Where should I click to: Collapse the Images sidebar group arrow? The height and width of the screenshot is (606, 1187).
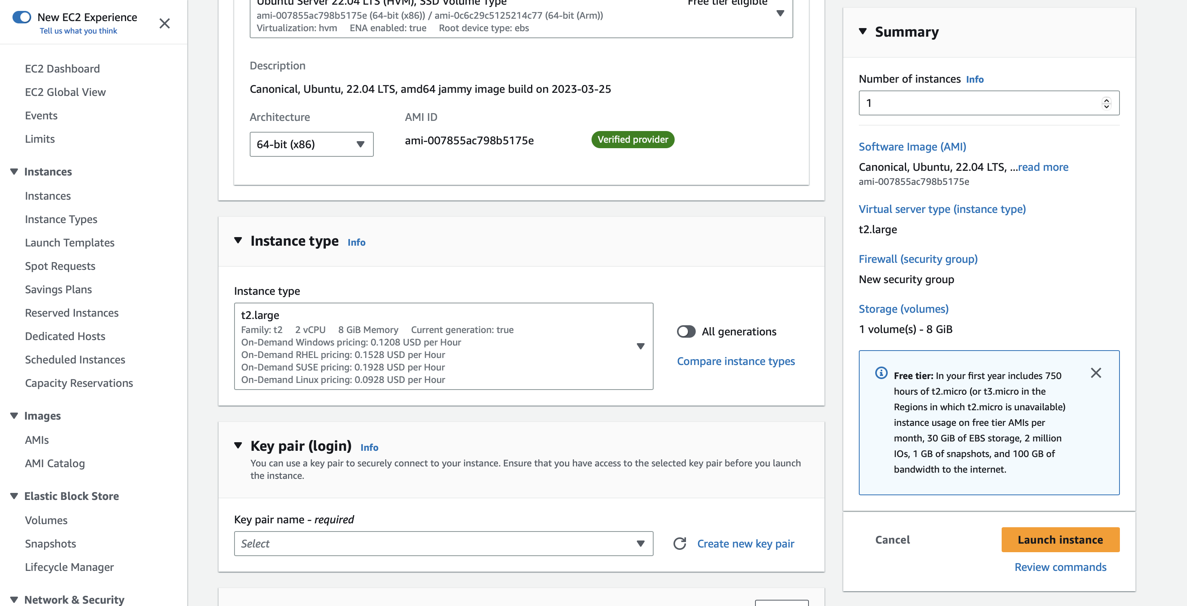14,416
